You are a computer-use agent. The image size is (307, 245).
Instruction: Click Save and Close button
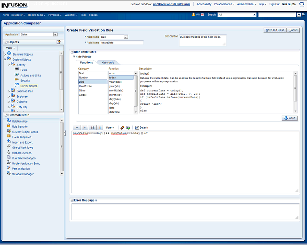[x=275, y=30]
